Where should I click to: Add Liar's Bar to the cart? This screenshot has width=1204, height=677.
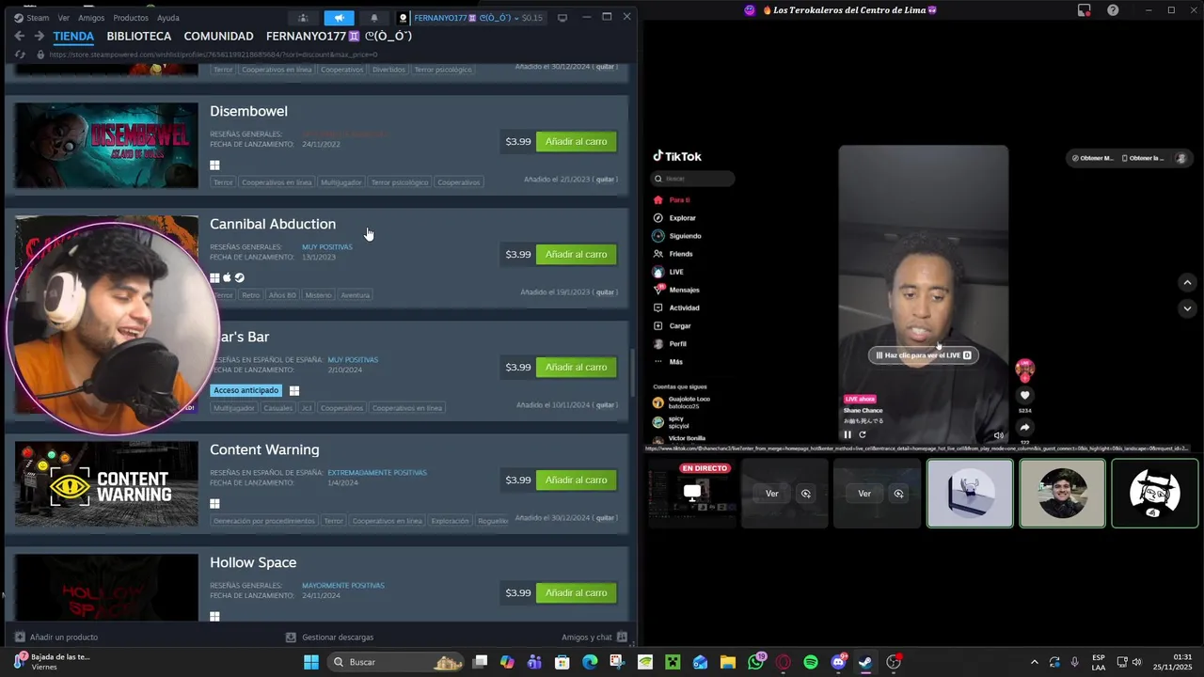[x=576, y=367]
